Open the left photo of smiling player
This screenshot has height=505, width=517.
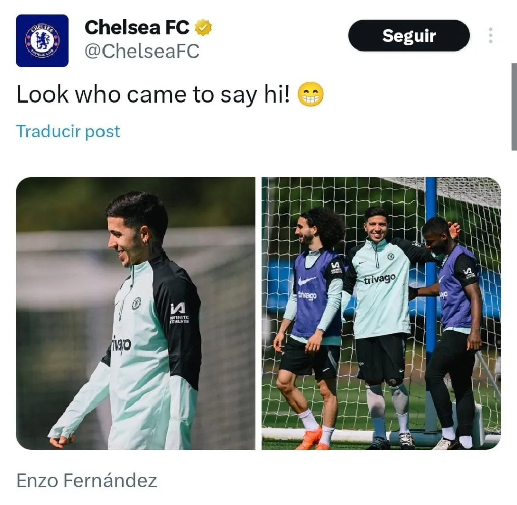point(135,314)
